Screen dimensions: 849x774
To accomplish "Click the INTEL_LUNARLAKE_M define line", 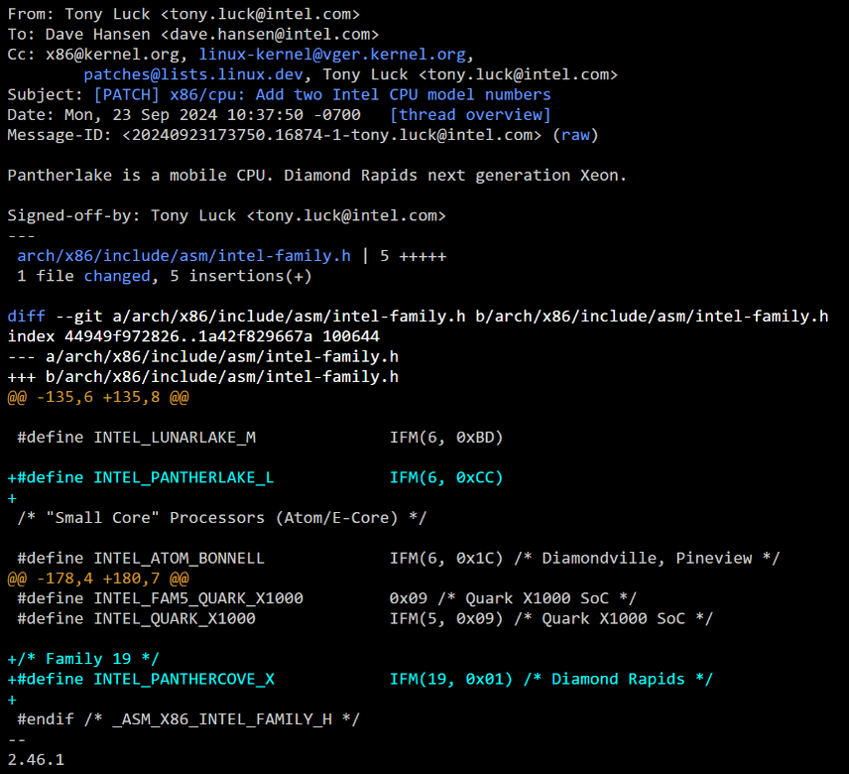I will 260,437.
